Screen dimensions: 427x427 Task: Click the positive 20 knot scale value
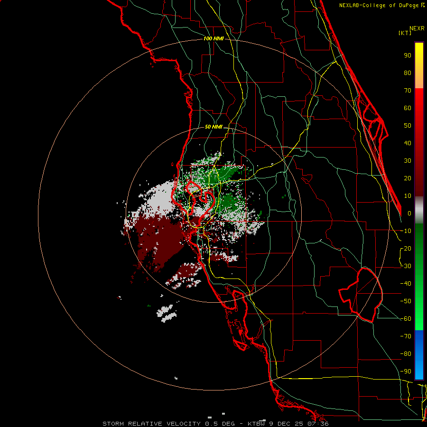pos(408,178)
